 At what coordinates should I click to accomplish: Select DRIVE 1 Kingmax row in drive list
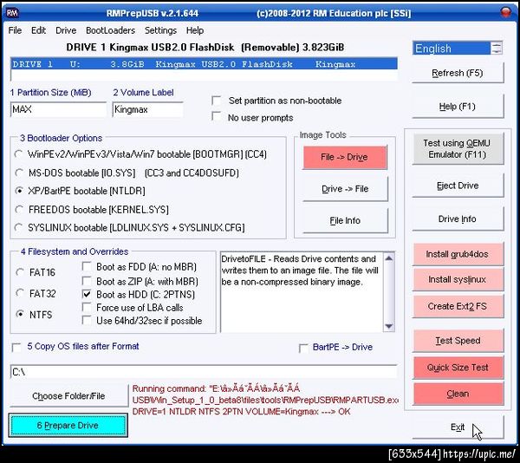[204, 64]
